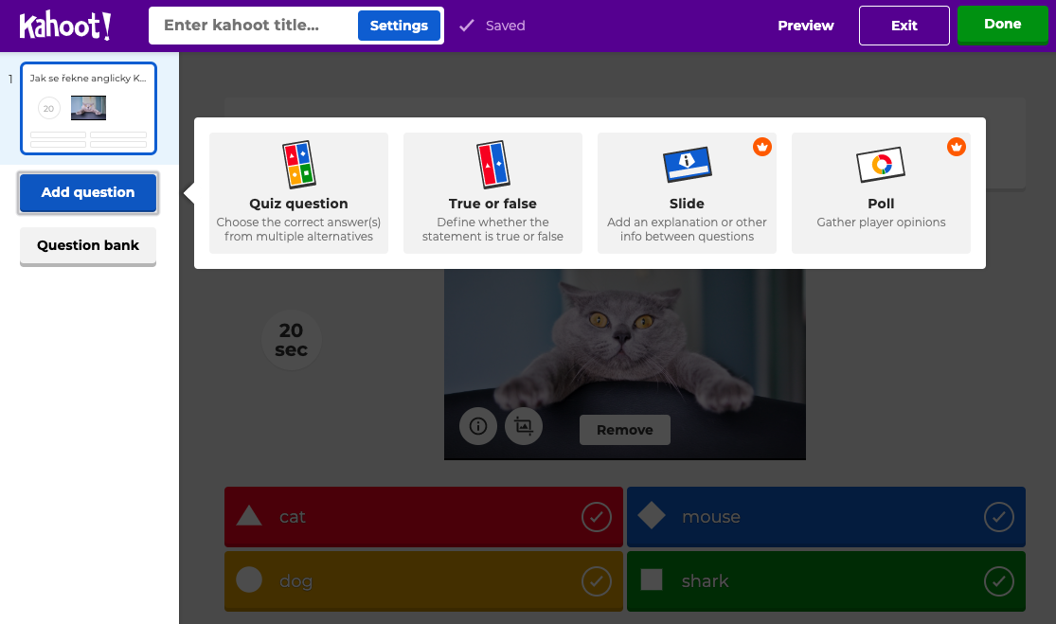1056x624 pixels.
Task: Click the green Done button
Action: coord(1002,25)
